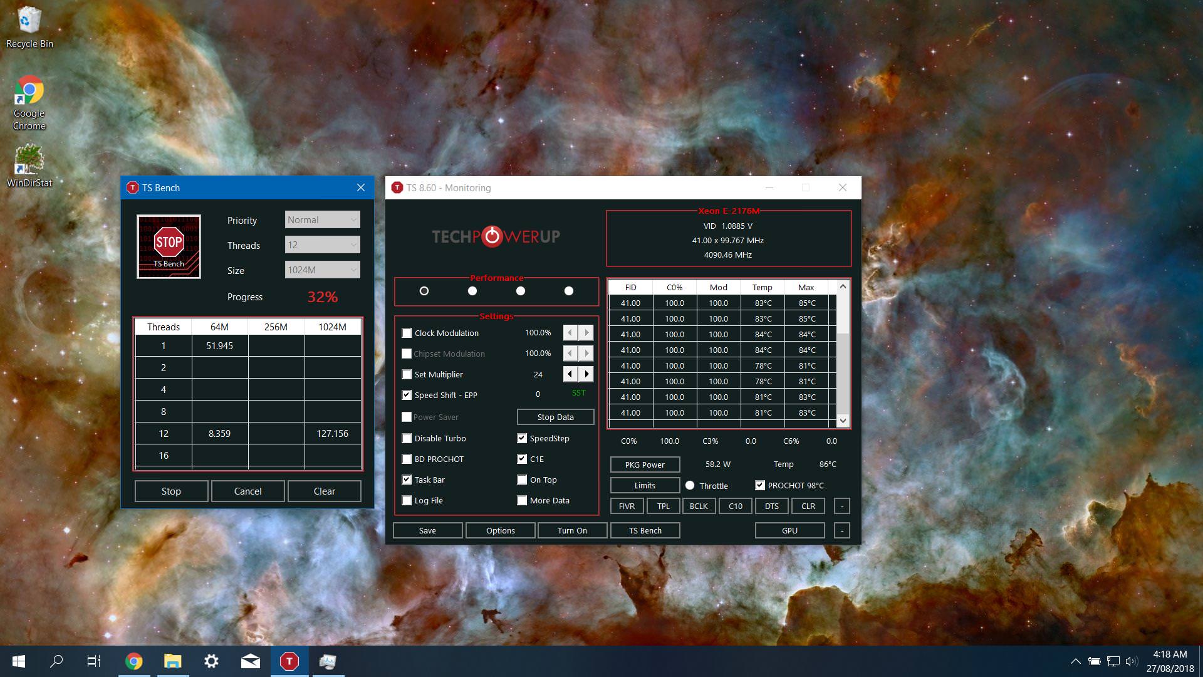This screenshot has height=677, width=1203.
Task: Open the Windows Start menu
Action: coord(18,661)
